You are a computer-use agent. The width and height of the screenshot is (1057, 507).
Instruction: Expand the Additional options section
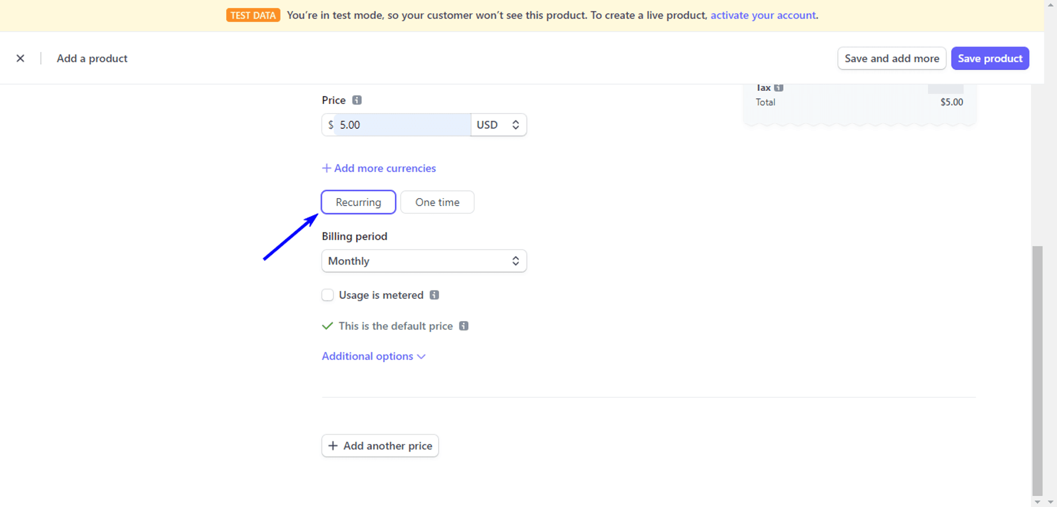pyautogui.click(x=374, y=356)
